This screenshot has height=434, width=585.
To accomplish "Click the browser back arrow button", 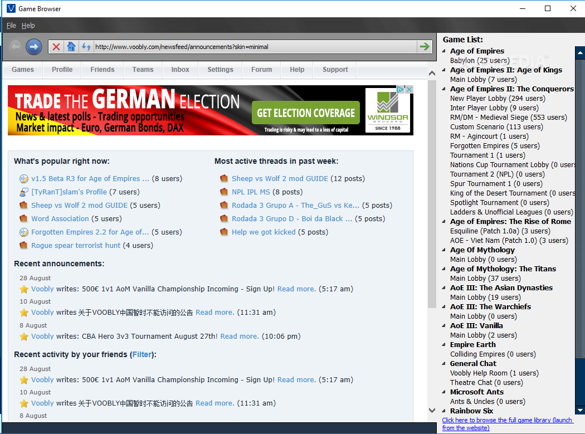I will pos(15,47).
